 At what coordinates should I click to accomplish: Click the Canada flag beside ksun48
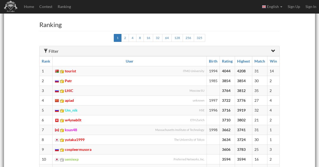(57, 130)
